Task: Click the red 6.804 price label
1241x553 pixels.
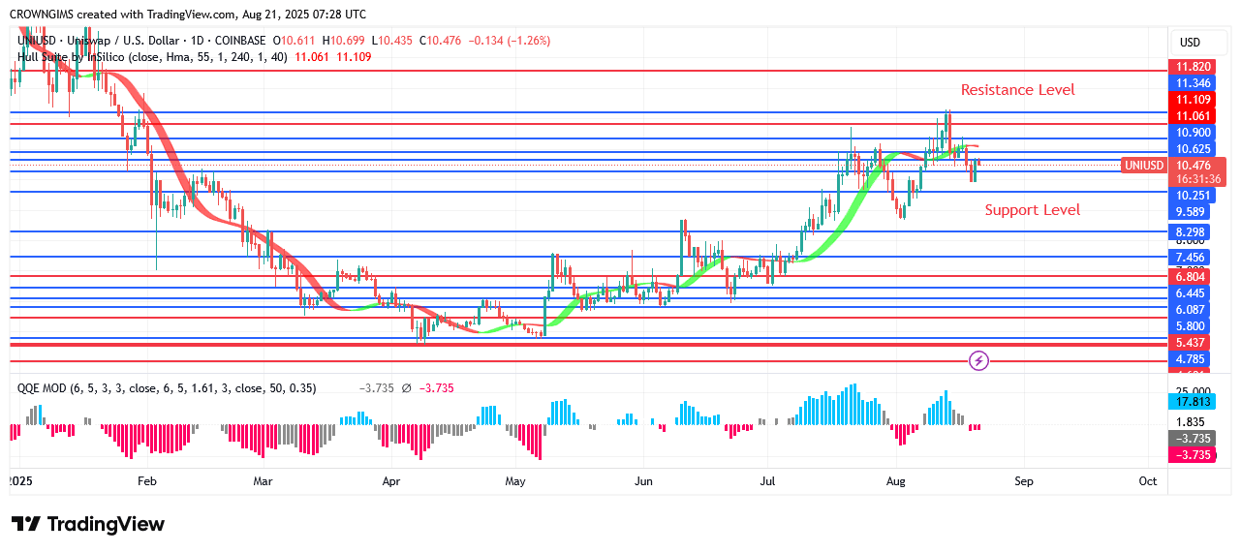Action: pyautogui.click(x=1191, y=276)
